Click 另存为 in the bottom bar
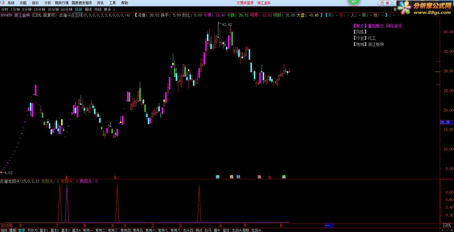Viewport: 454px width, 232px height. tap(32, 230)
